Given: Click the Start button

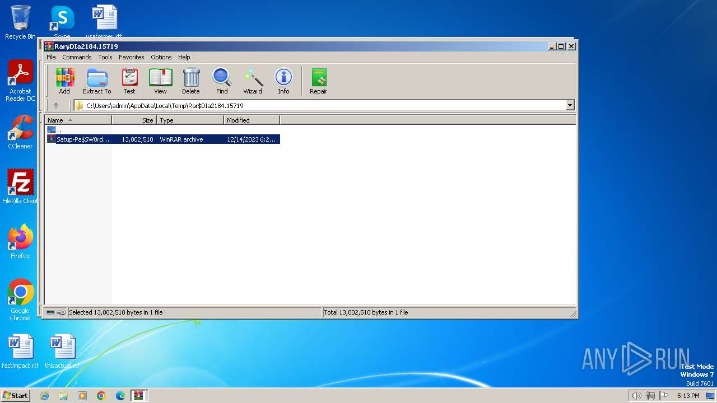Looking at the screenshot, I should (15, 395).
